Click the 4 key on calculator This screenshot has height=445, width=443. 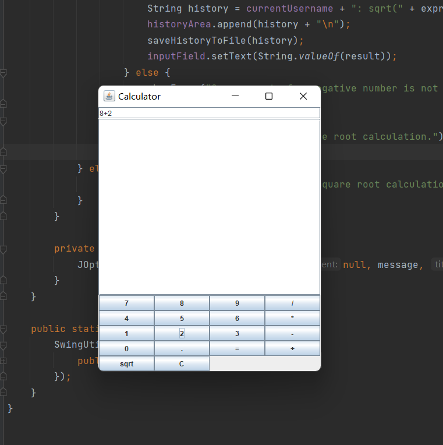[126, 318]
